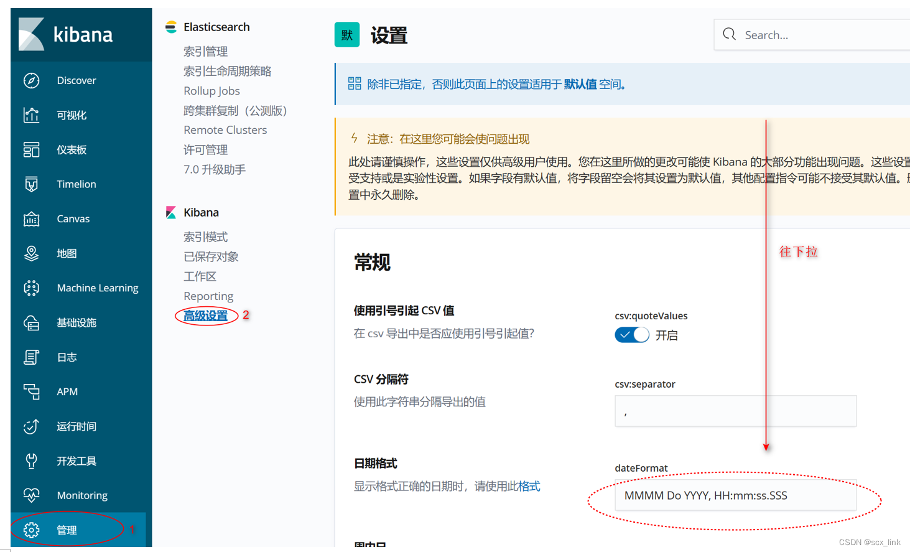Select 管理 in the sidebar
Image resolution: width=910 pixels, height=552 pixels.
(x=67, y=530)
